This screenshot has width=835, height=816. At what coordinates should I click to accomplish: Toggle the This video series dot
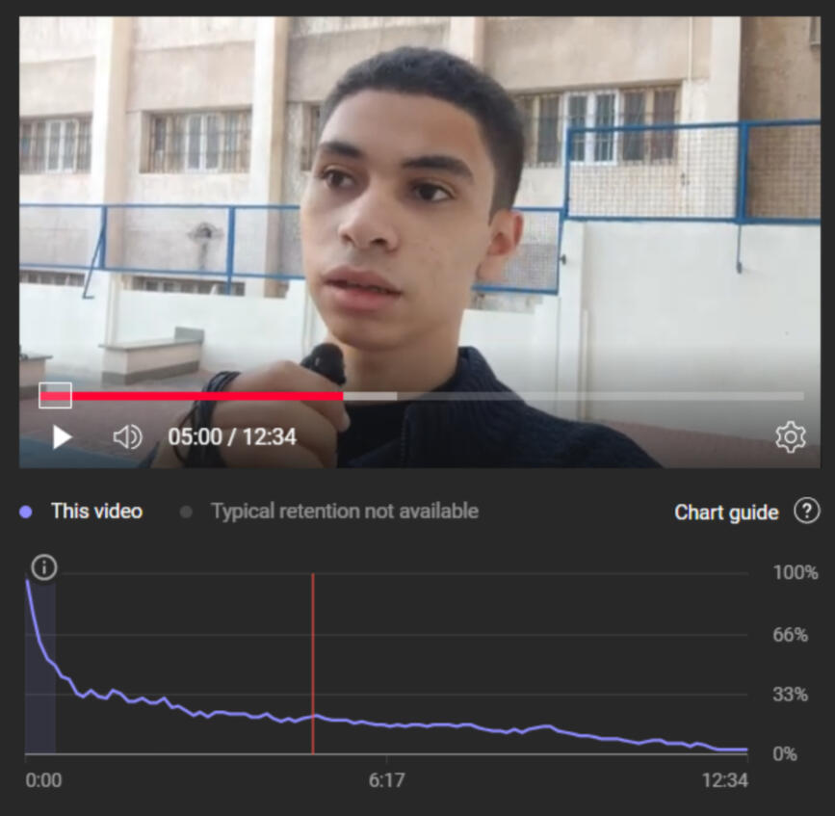[26, 512]
